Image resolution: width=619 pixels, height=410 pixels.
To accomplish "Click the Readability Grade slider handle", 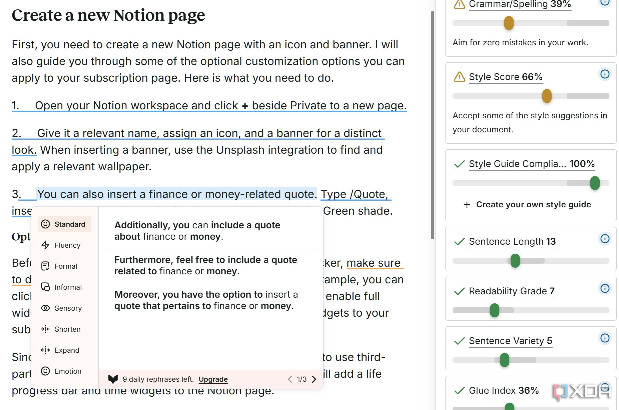I will pos(494,310).
